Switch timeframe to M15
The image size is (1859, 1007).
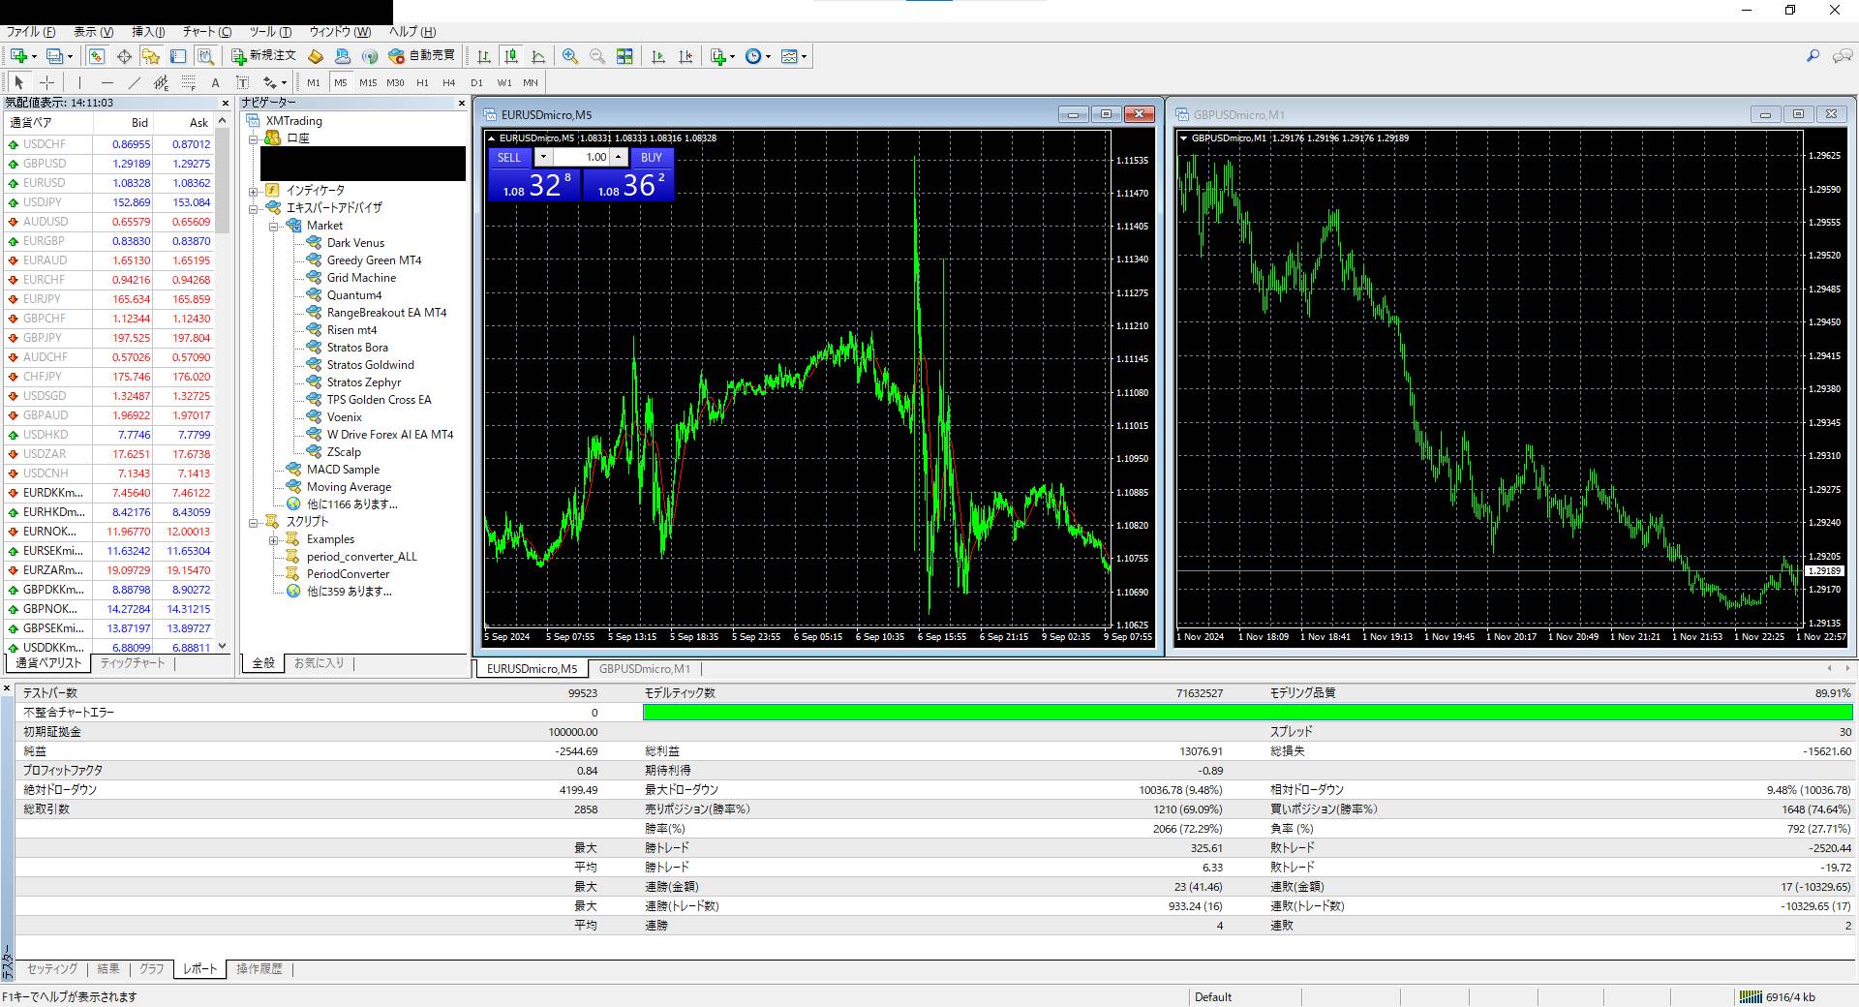pos(368,82)
